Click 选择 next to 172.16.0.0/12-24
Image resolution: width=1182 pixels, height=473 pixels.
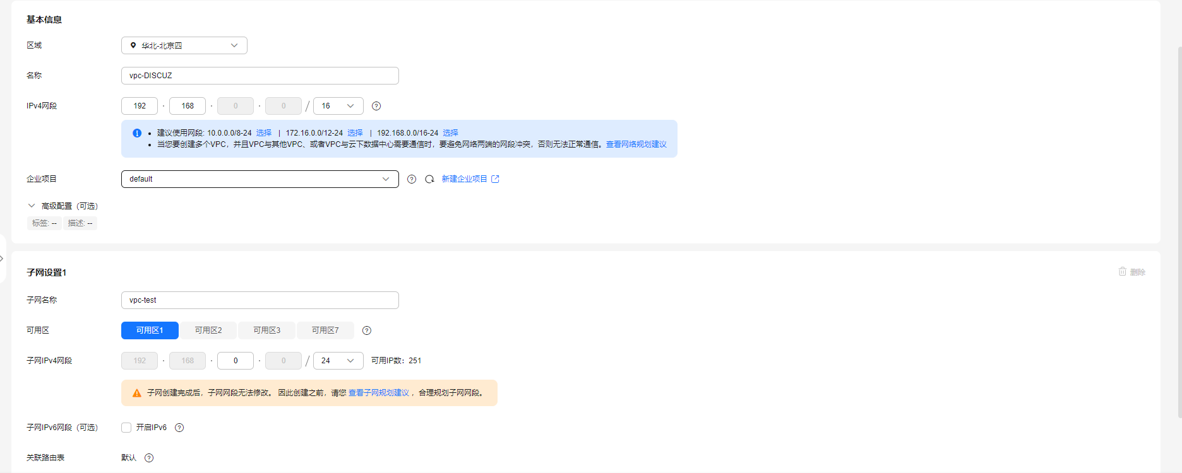(355, 133)
